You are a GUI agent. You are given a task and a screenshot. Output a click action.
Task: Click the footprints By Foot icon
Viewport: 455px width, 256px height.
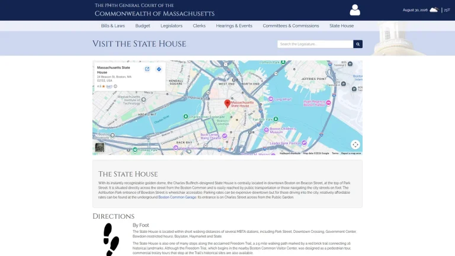(111, 239)
